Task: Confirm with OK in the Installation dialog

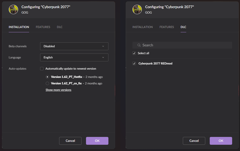Action: coord(97,141)
